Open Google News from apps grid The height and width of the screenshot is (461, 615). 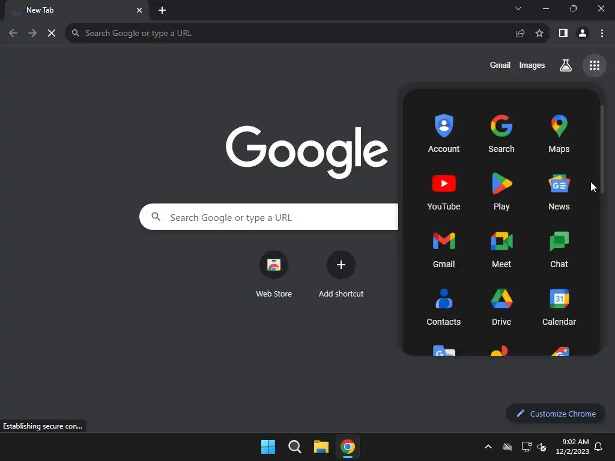pos(559,191)
